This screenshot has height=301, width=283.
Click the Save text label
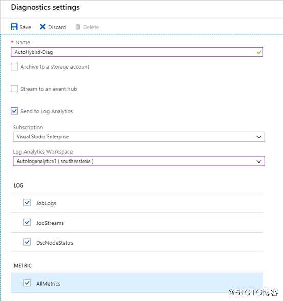26,27
